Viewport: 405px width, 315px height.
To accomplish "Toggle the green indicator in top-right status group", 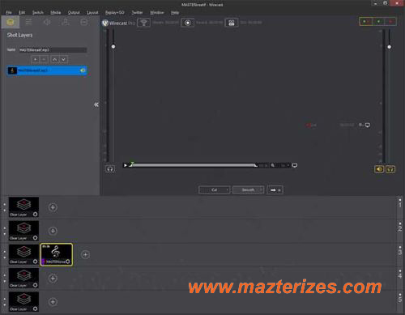I will [x=378, y=21].
